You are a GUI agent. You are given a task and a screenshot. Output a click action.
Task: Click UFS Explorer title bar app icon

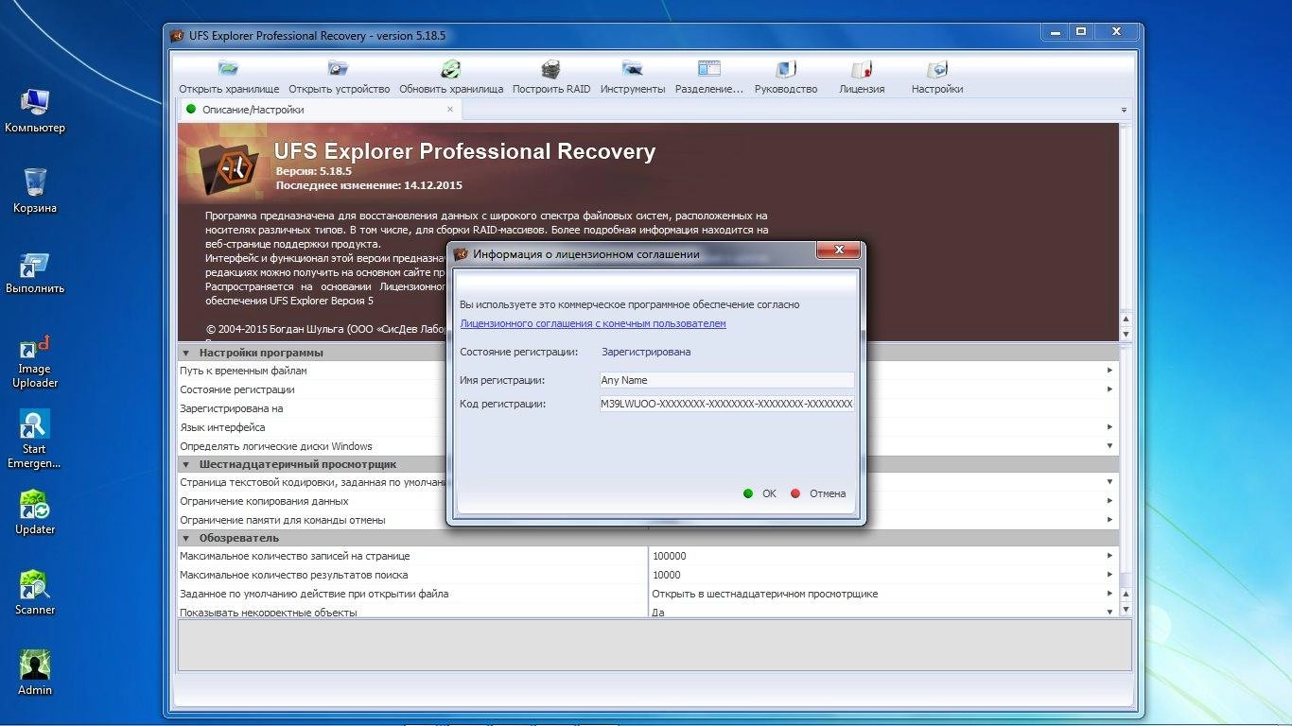point(177,36)
